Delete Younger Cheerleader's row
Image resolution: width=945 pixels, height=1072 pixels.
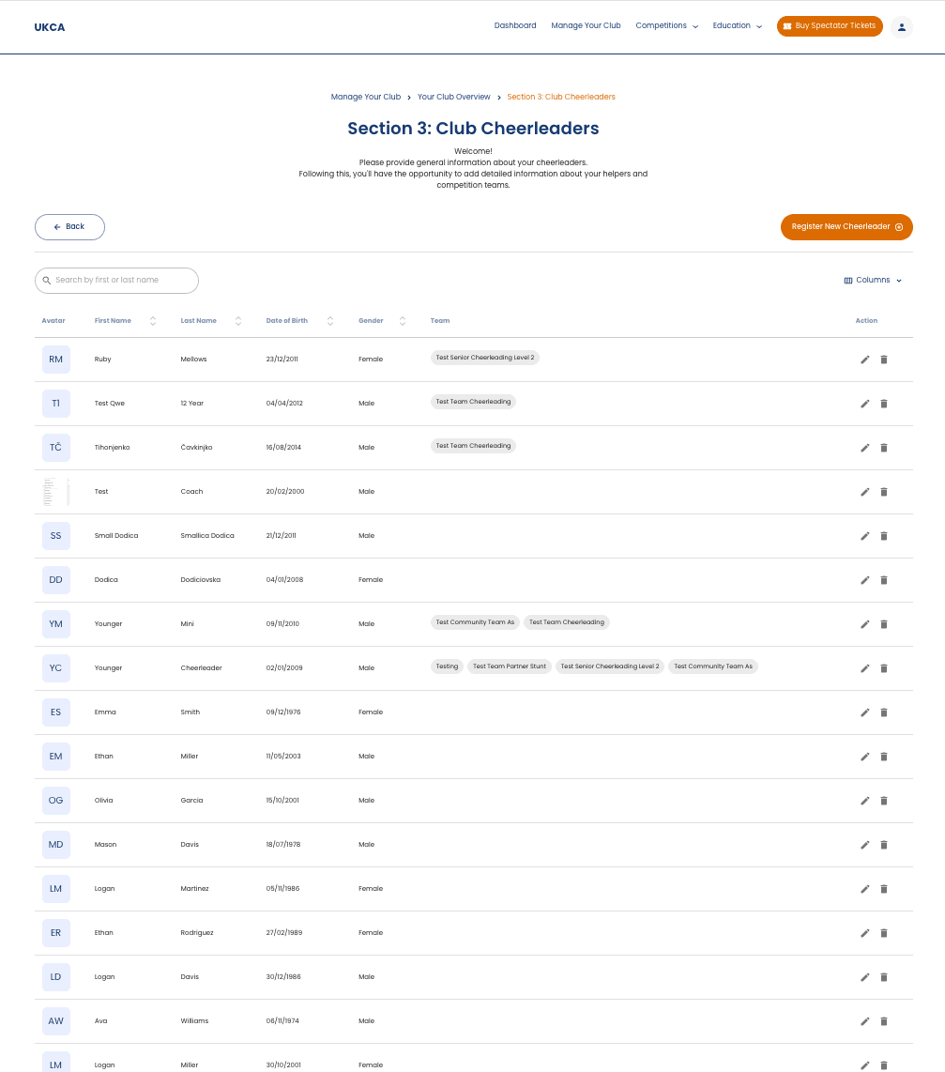point(883,668)
